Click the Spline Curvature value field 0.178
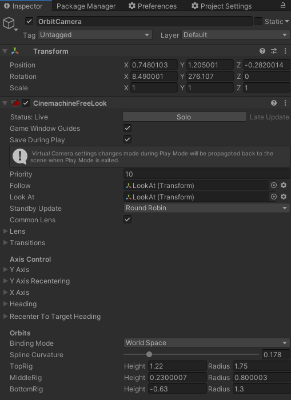Viewport: 291px width, 400px height. pos(276,355)
